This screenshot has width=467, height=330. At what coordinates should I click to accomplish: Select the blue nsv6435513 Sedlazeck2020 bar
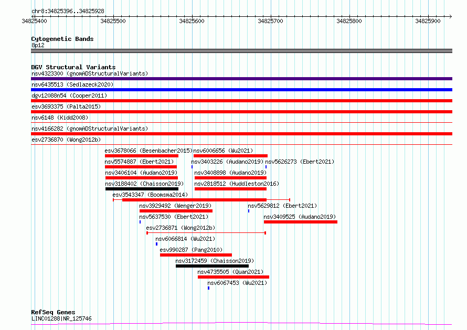point(241,90)
